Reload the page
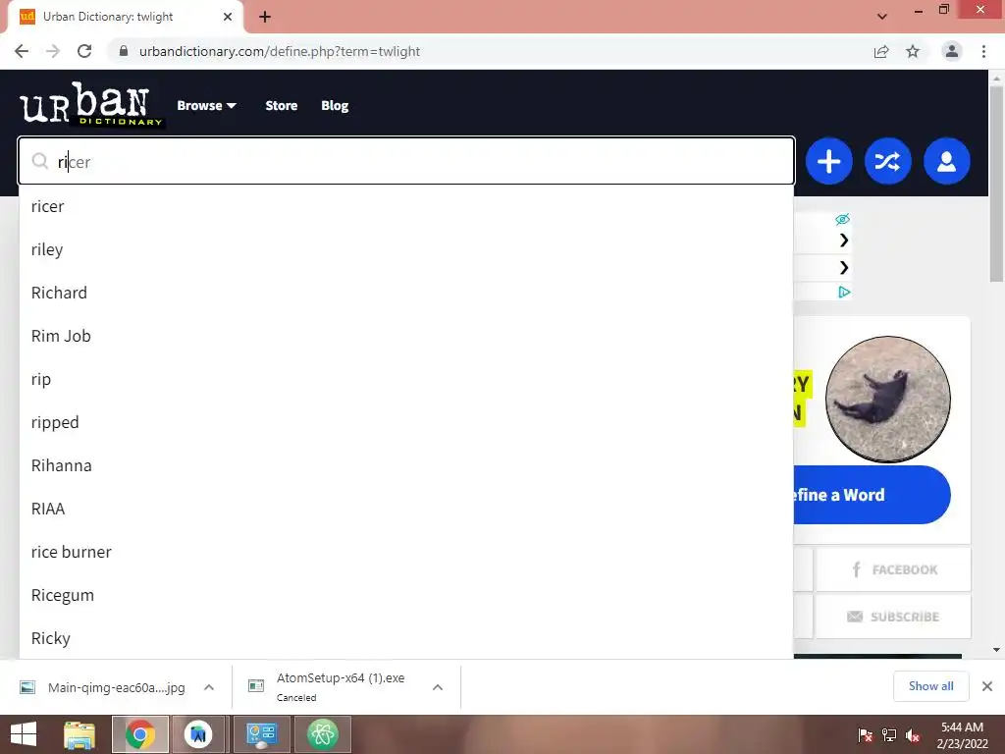 [x=84, y=51]
